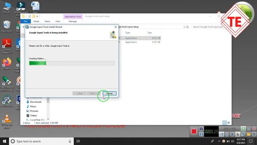
Task: Open the View ribbon tab
Action: (x=58, y=21)
